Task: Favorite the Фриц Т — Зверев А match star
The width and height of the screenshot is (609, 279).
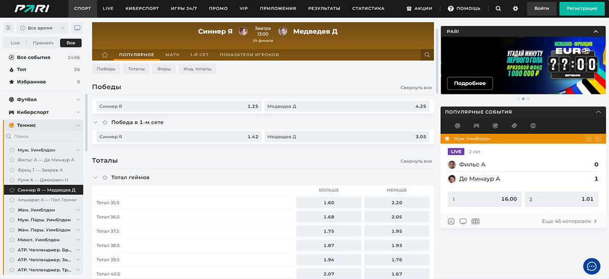Action: coord(13,170)
